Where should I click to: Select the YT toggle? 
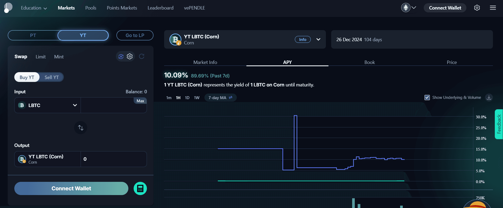[x=83, y=35]
